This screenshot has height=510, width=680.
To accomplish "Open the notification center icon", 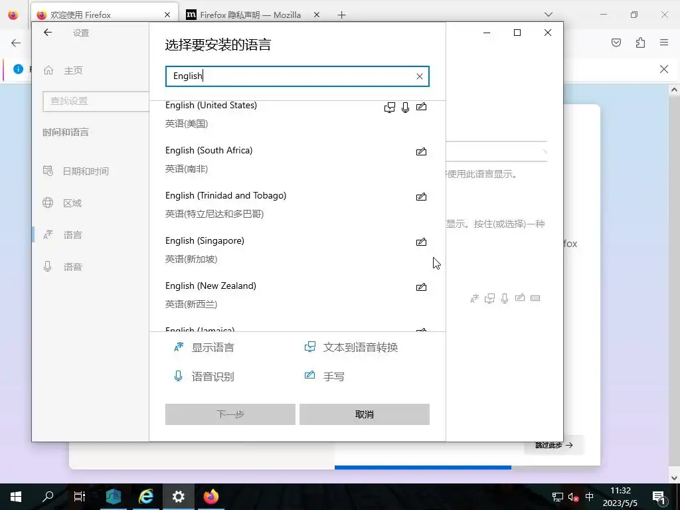I will pos(659,497).
